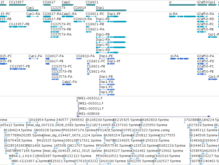The height and width of the screenshot is (165, 219).
Task: Select transcript Dsp1-RA
Action: click(x=103, y=40)
